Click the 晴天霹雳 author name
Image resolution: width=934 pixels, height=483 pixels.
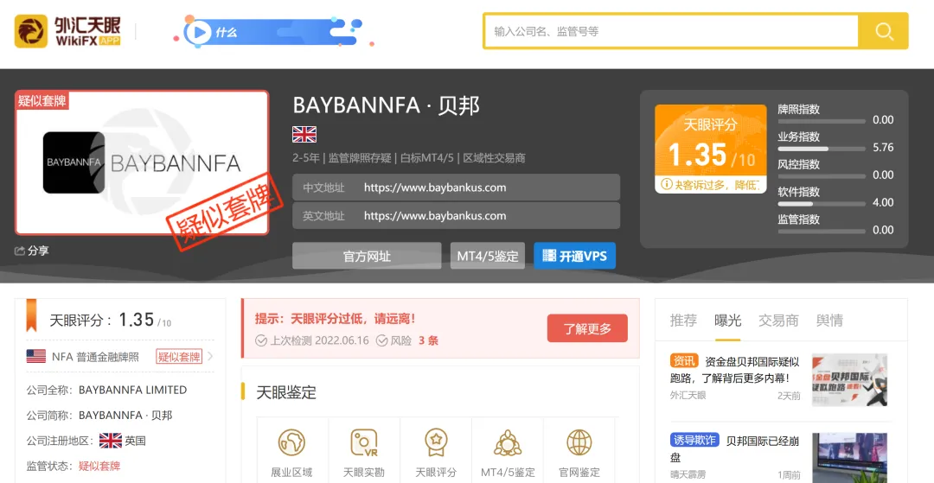point(688,474)
